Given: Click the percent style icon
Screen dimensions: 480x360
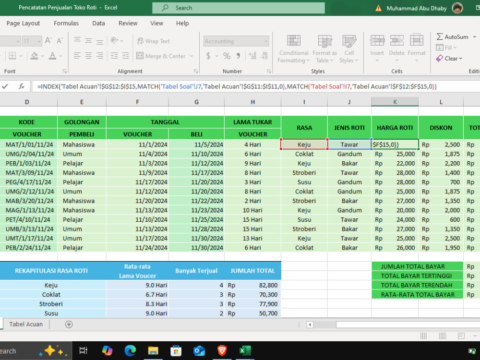Looking at the screenshot, I should tap(227, 56).
